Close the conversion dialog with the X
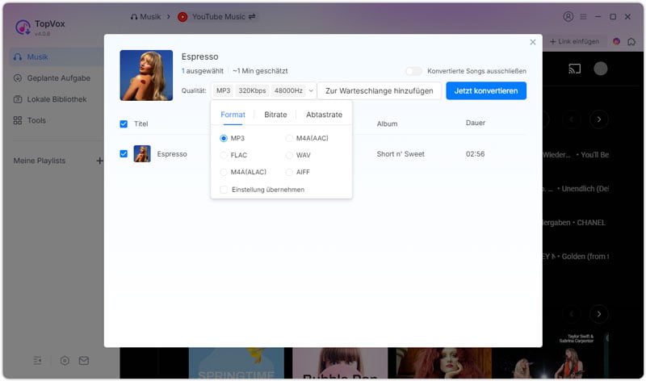 click(x=532, y=42)
